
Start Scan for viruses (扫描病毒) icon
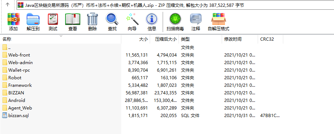pyautogui.click(x=175, y=22)
